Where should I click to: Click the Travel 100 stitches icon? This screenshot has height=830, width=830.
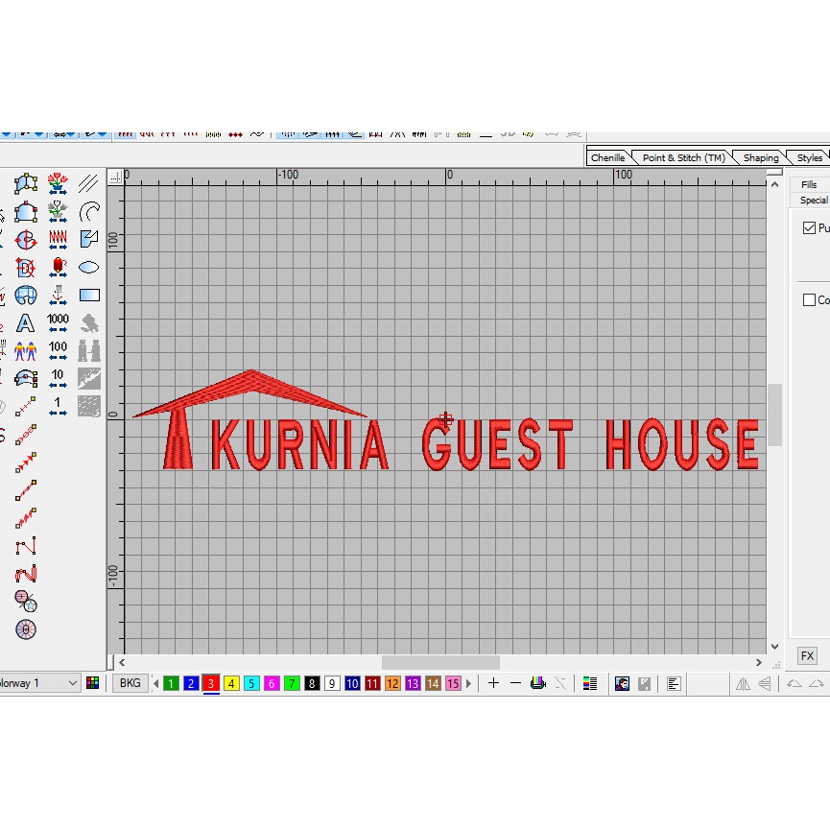58,349
